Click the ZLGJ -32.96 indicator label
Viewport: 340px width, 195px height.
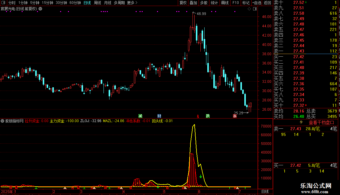pos(91,121)
